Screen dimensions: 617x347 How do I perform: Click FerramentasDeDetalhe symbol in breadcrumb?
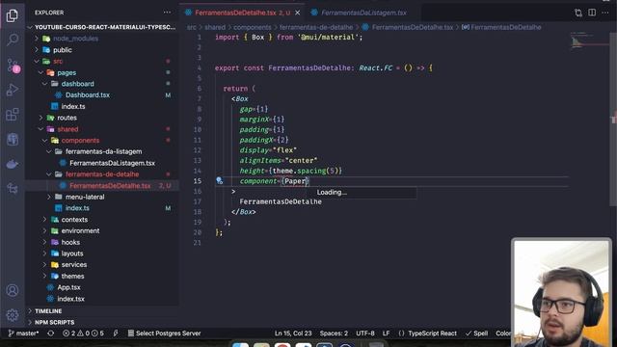click(x=505, y=27)
